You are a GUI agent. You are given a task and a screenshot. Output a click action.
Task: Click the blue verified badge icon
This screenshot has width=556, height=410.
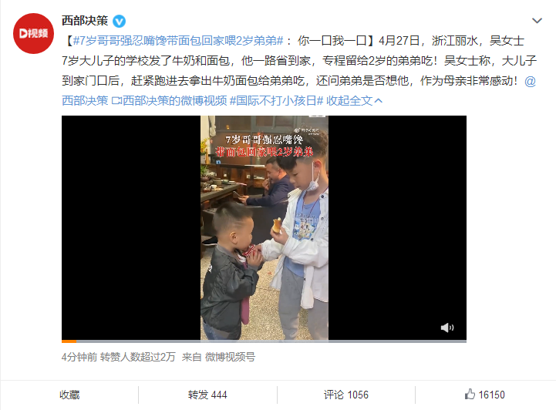[119, 22]
